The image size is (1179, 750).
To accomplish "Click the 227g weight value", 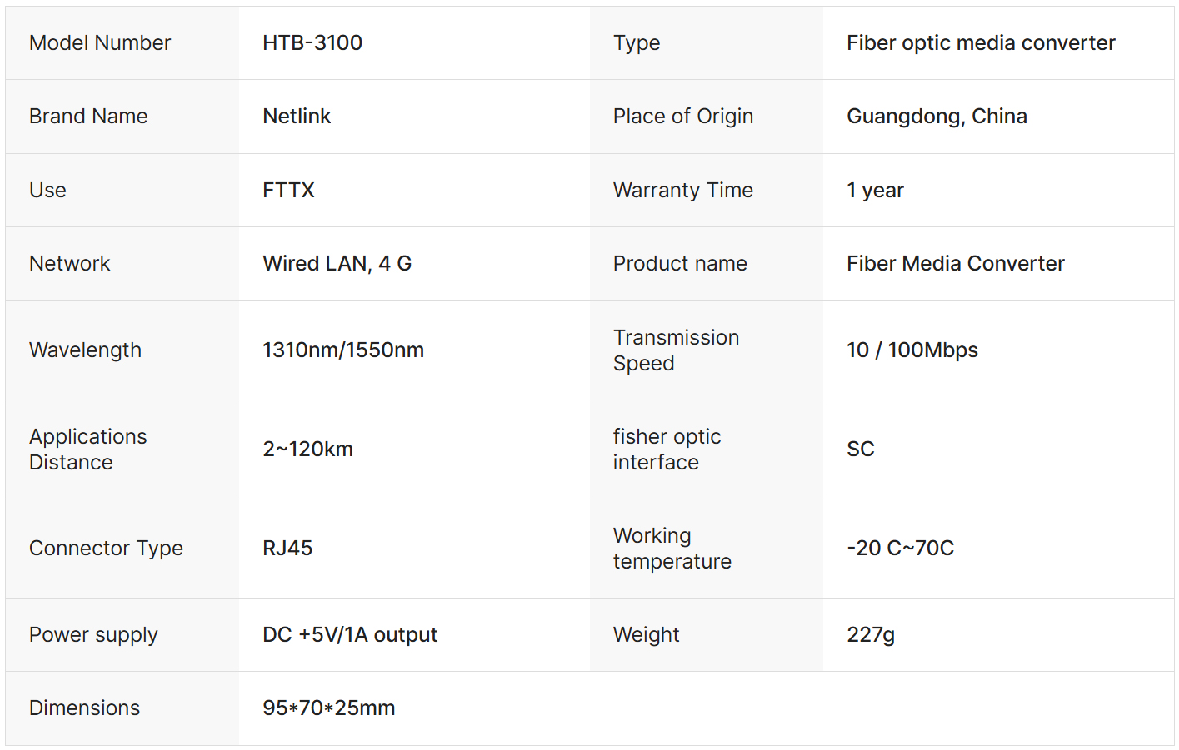I will 870,635.
